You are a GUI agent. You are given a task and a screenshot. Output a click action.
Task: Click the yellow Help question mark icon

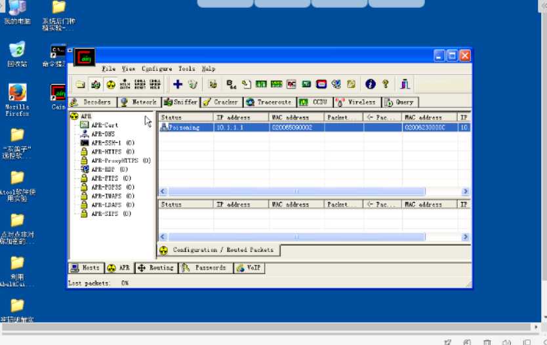coord(386,84)
